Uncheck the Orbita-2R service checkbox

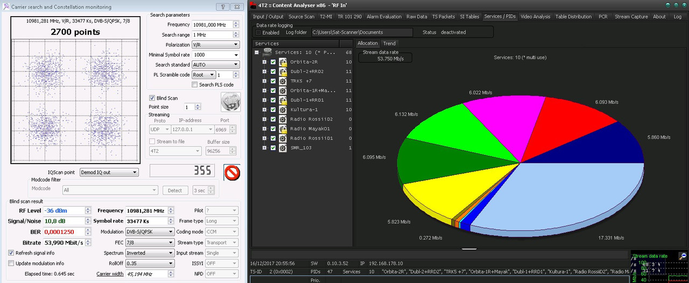tap(273, 62)
